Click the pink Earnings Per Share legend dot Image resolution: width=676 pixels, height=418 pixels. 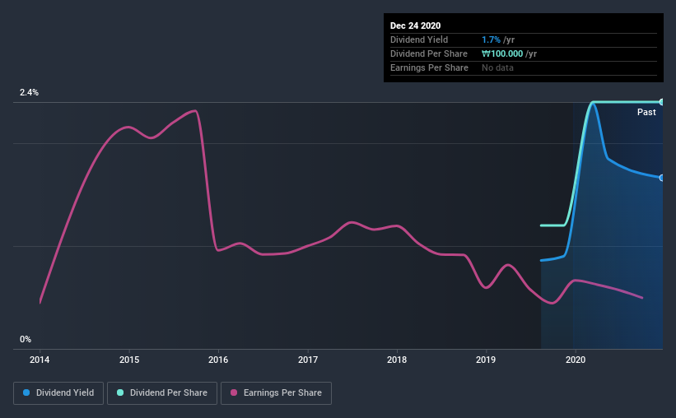point(234,392)
